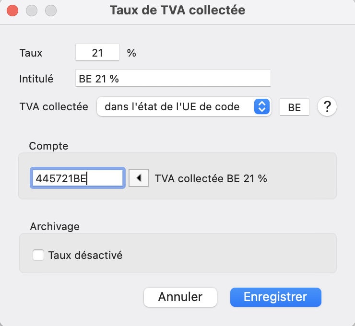Click the account number field 445721BE
The height and width of the screenshot is (326, 355).
pyautogui.click(x=78, y=178)
